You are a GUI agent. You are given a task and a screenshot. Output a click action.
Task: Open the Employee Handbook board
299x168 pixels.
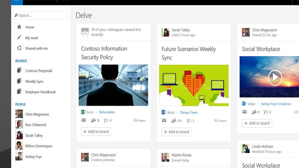pos(41,92)
